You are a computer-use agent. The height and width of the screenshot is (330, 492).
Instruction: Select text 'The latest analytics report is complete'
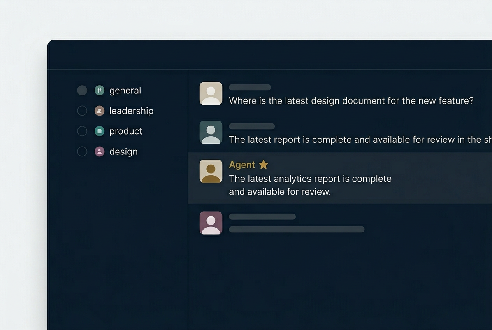pyautogui.click(x=310, y=179)
